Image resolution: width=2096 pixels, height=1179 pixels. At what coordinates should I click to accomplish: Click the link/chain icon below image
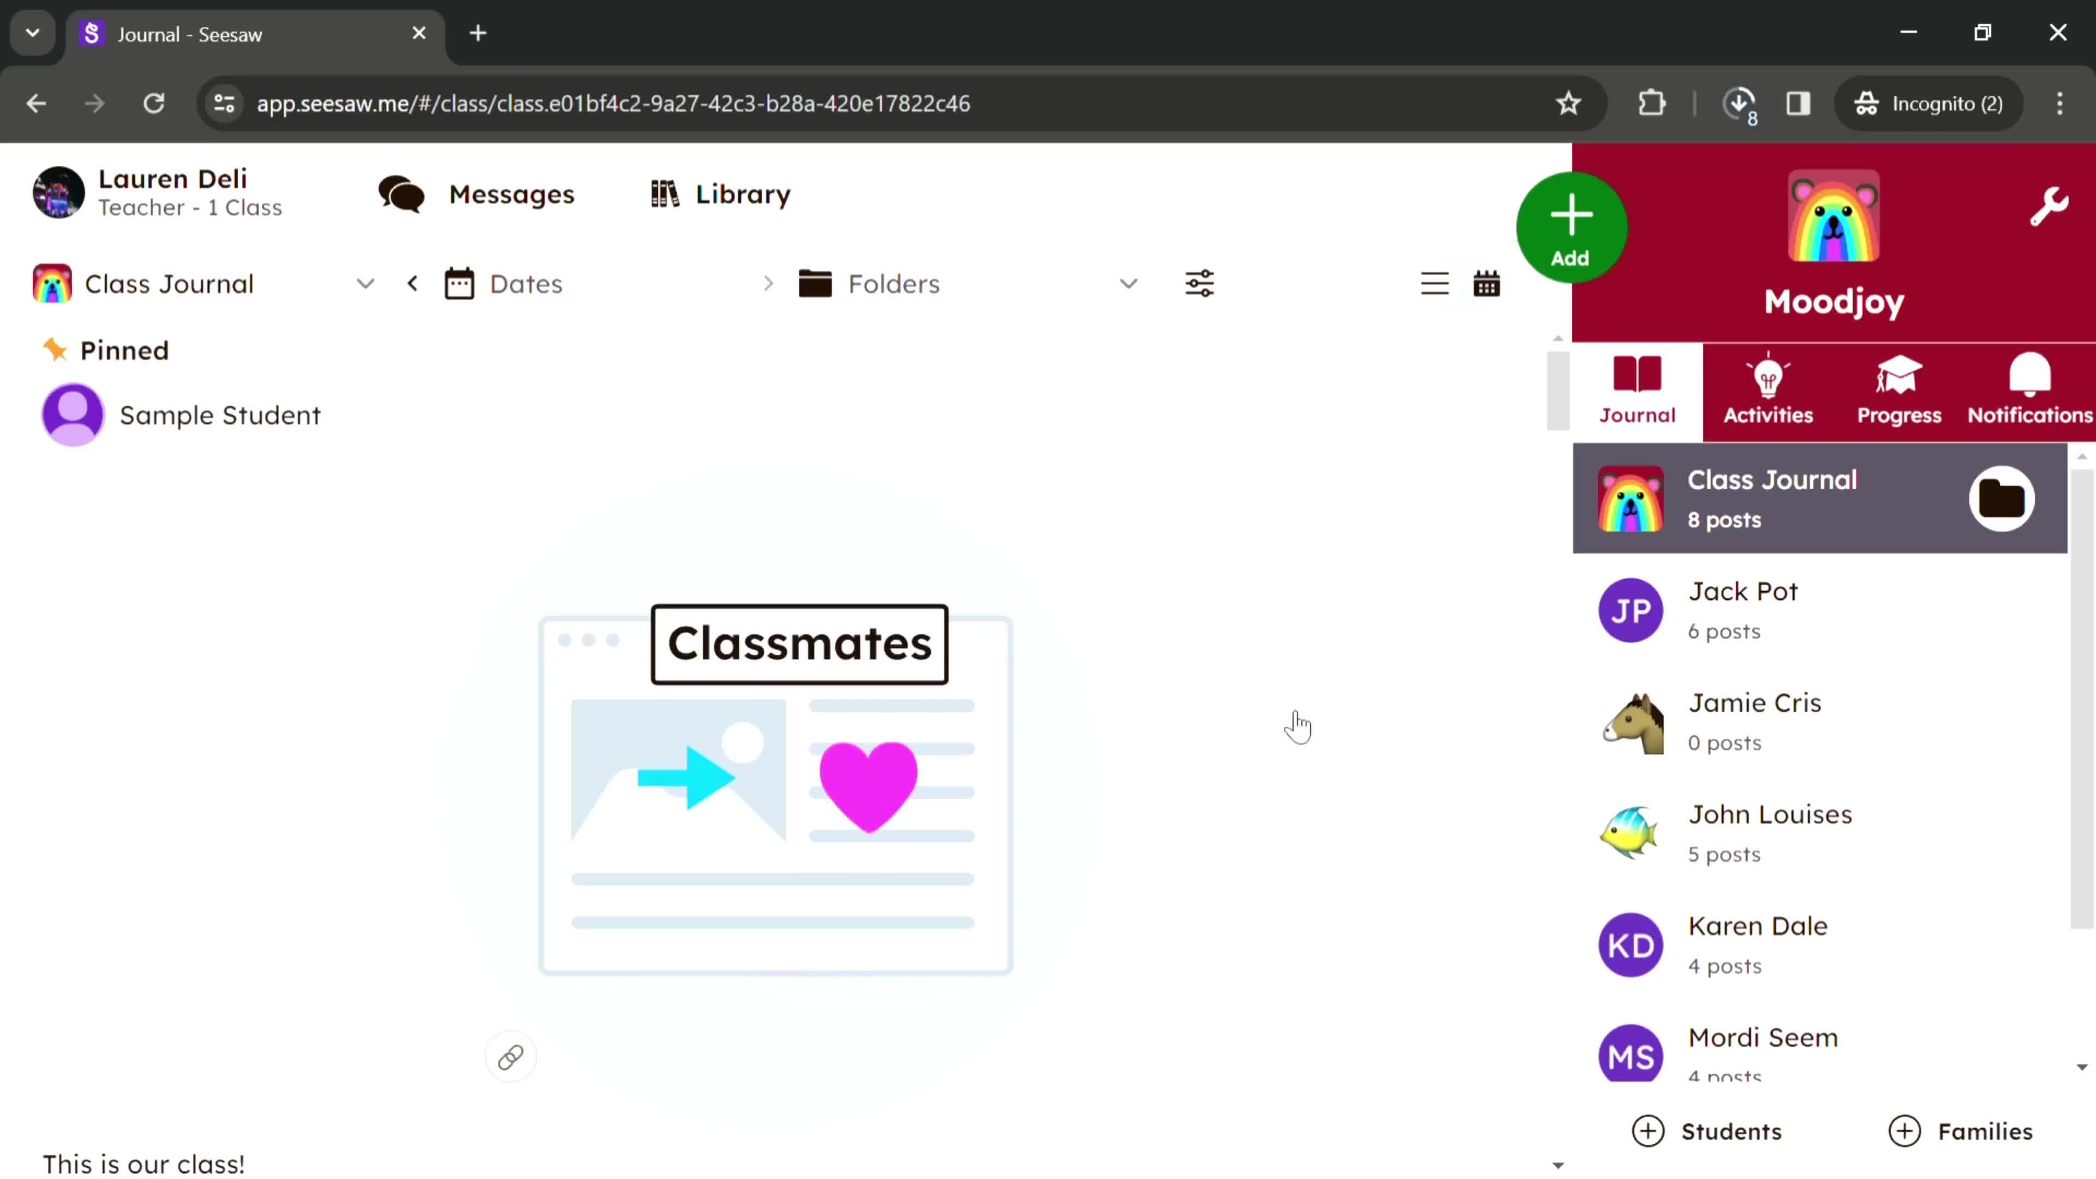(x=511, y=1057)
